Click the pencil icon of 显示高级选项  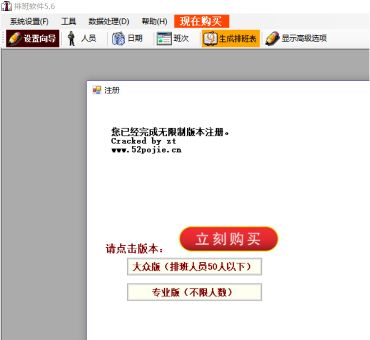(x=272, y=38)
